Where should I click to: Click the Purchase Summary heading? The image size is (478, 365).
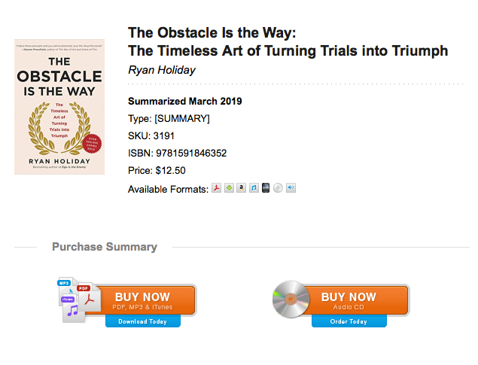point(105,247)
